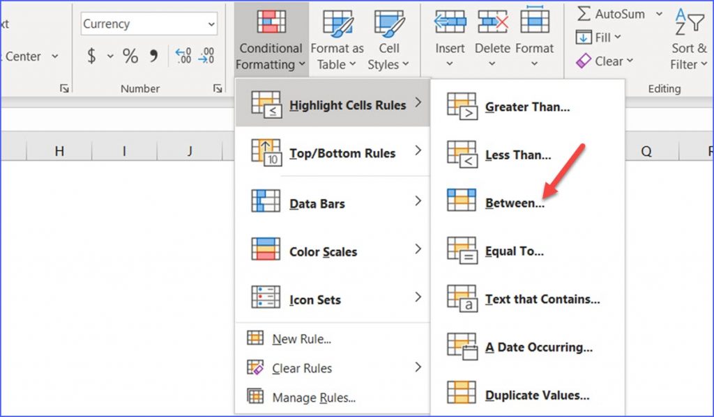Image resolution: width=714 pixels, height=417 pixels.
Task: Select column H header
Action: [59, 150]
